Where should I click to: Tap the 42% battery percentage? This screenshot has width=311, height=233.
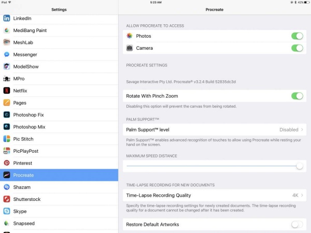pyautogui.click(x=301, y=3)
